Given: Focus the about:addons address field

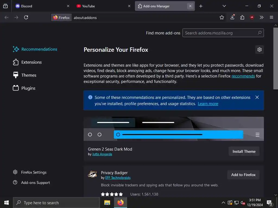Looking at the screenshot, I should pyautogui.click(x=144, y=18).
